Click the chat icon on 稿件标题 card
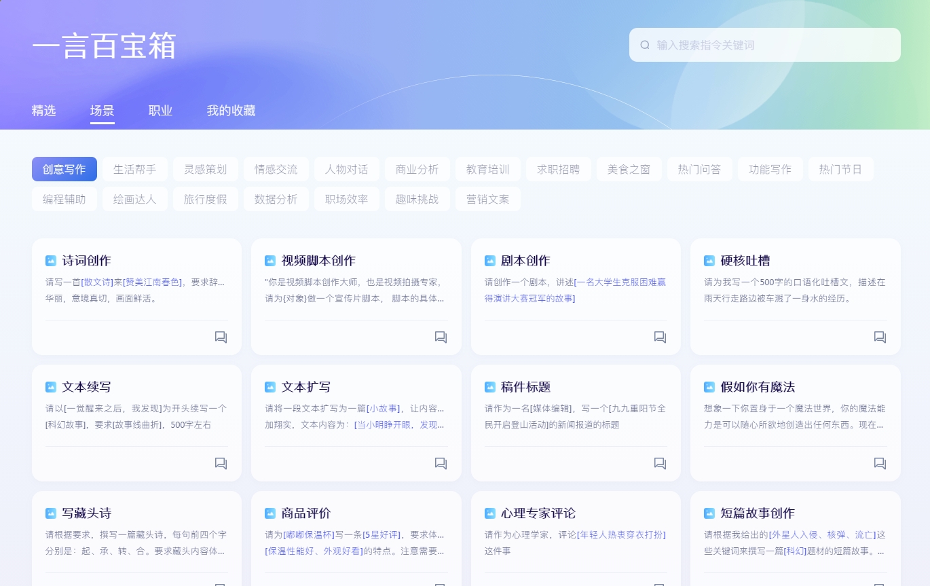This screenshot has height=586, width=930. (660, 463)
